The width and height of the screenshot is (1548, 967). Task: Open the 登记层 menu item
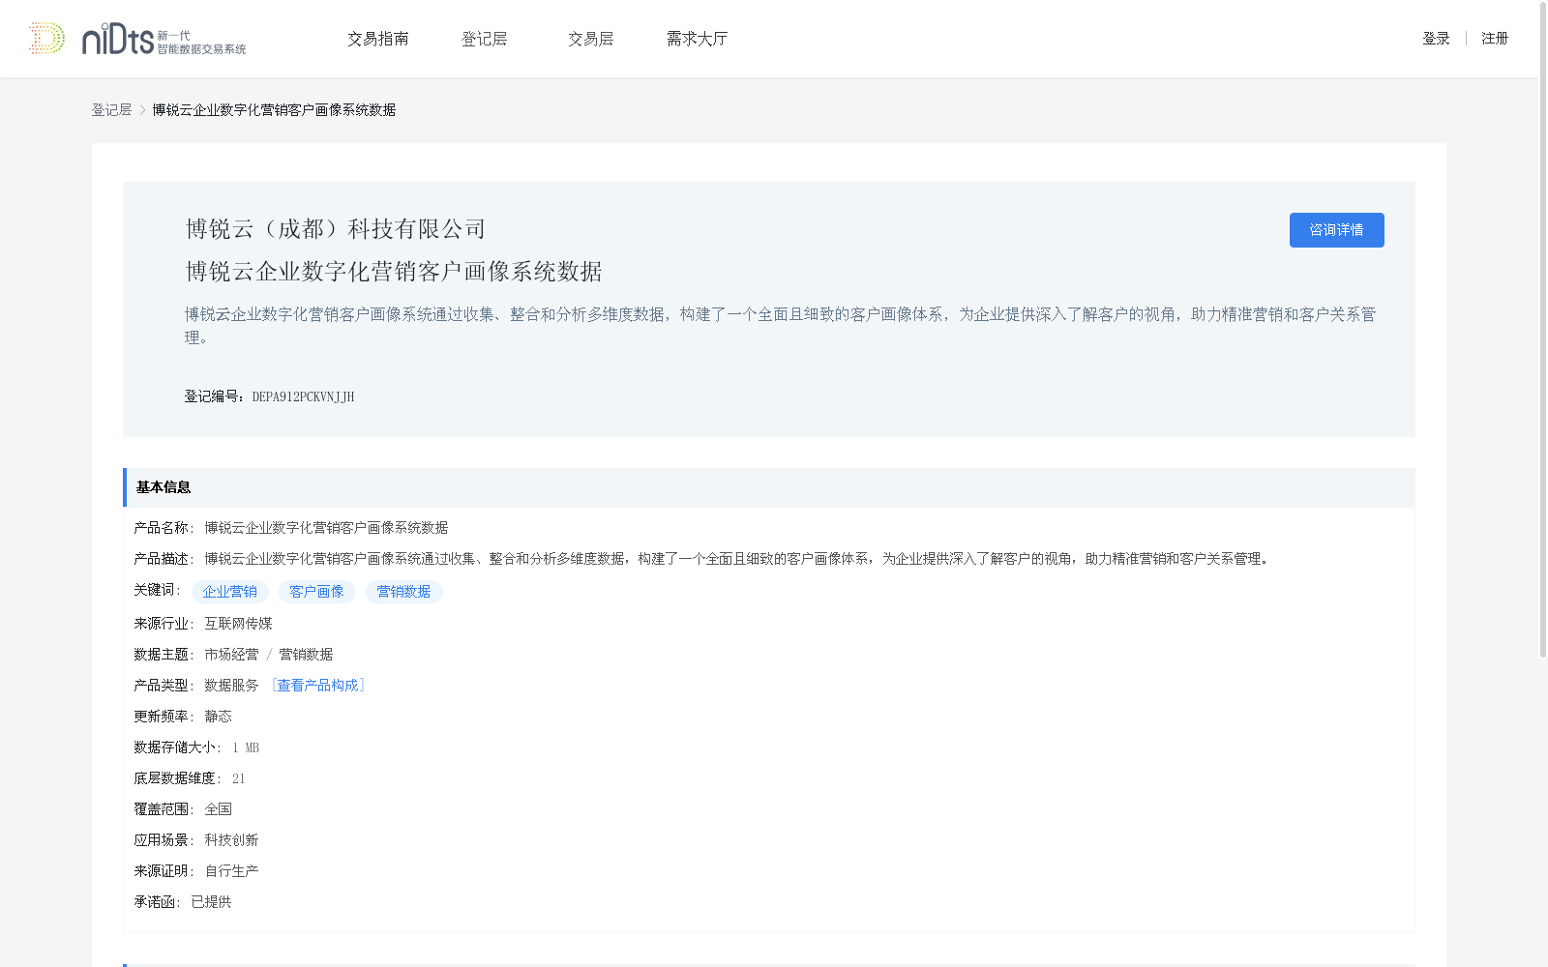pyautogui.click(x=485, y=39)
